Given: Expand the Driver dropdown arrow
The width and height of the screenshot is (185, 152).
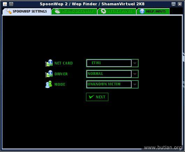Looking at the screenshot, I should [135, 74].
